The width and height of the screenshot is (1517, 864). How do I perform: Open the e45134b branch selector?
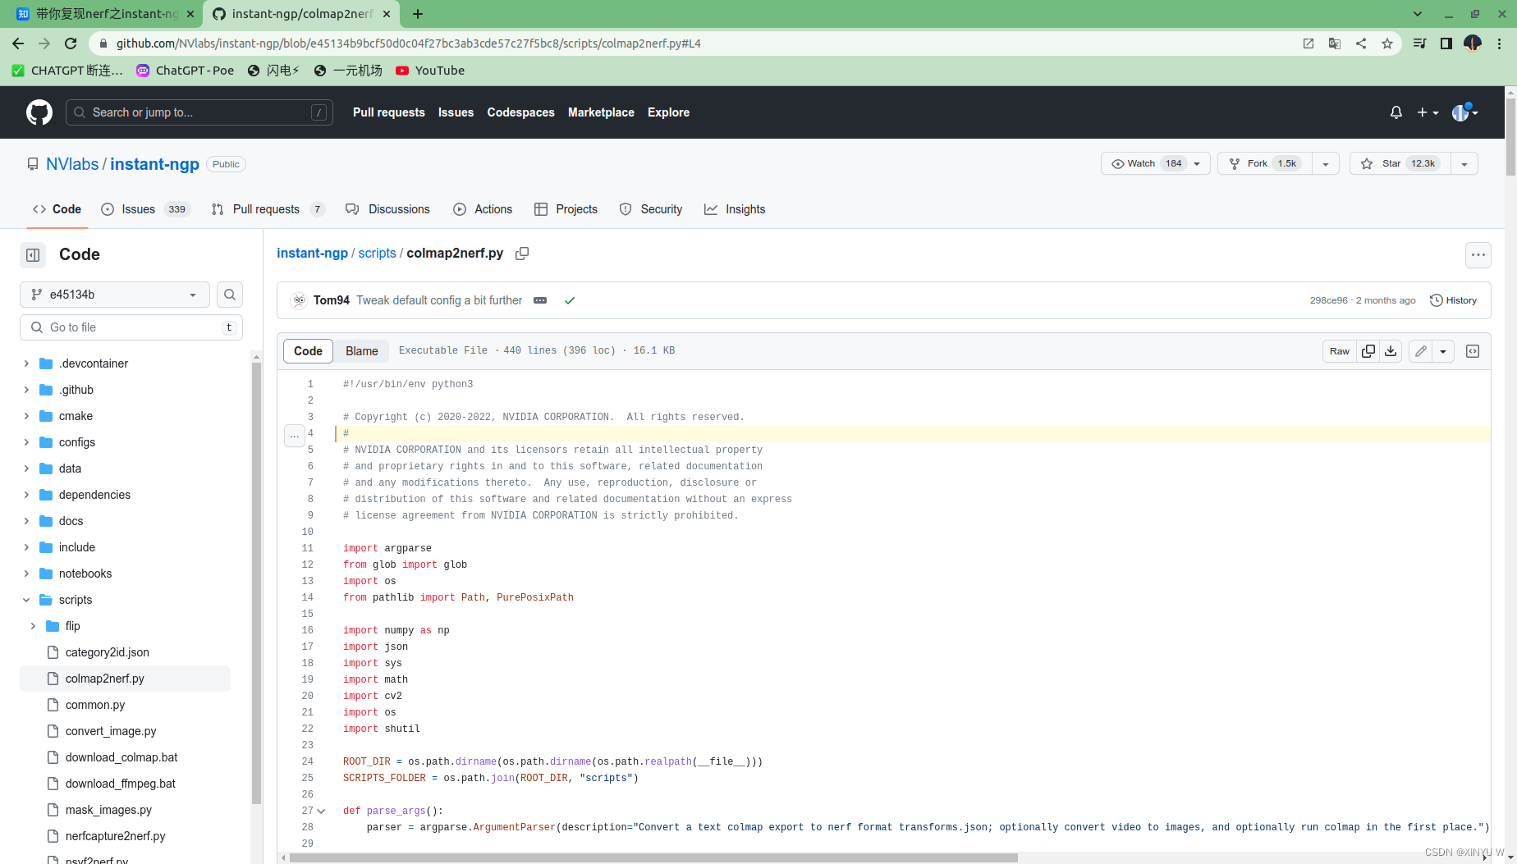(x=115, y=295)
